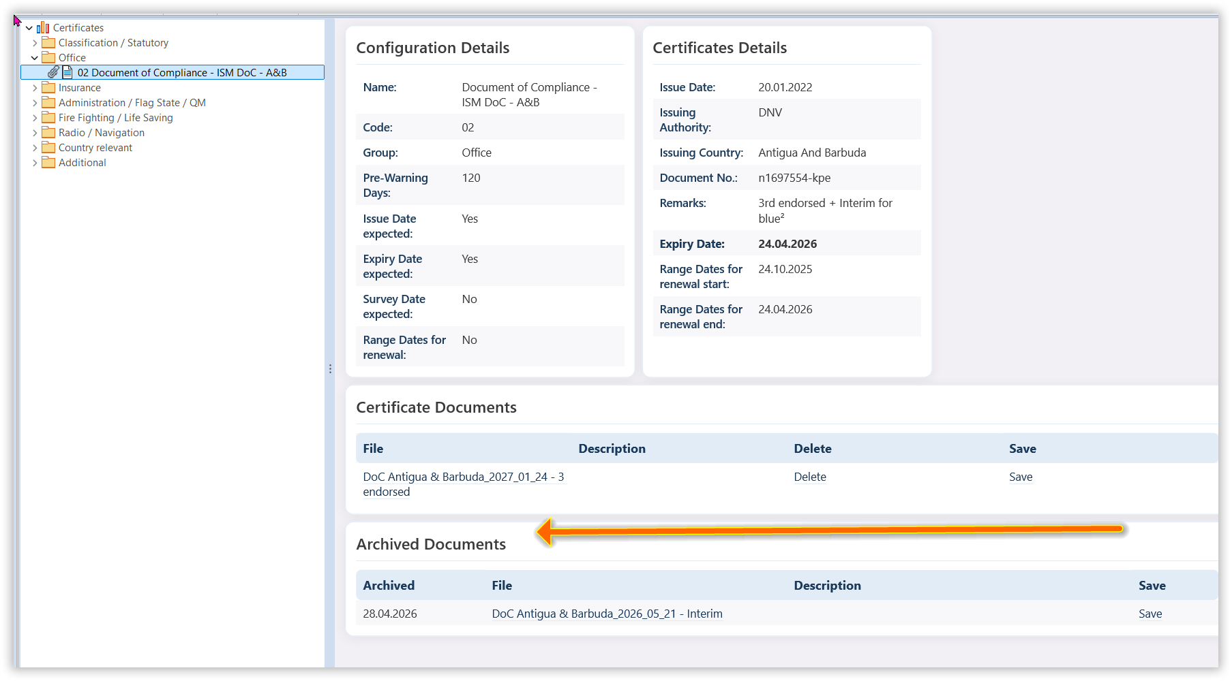
Task: Click the Description header in Archived Documents
Action: [x=827, y=586]
